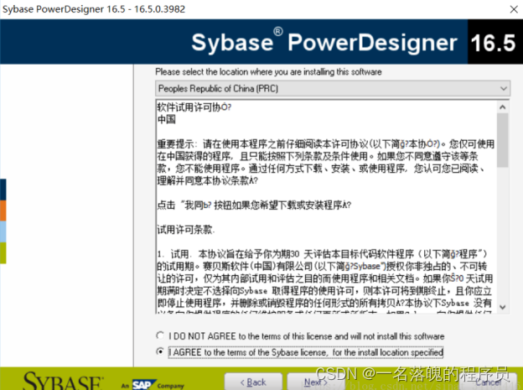Click the Back button
The height and width of the screenshot is (390, 523).
[x=253, y=382]
